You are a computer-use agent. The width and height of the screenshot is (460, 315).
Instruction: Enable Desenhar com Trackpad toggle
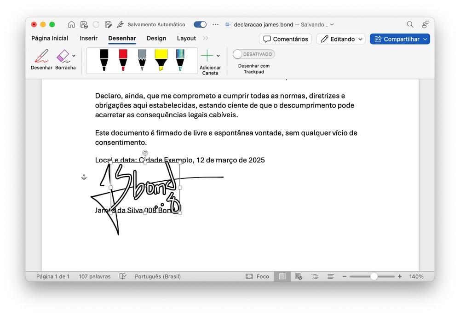click(253, 54)
